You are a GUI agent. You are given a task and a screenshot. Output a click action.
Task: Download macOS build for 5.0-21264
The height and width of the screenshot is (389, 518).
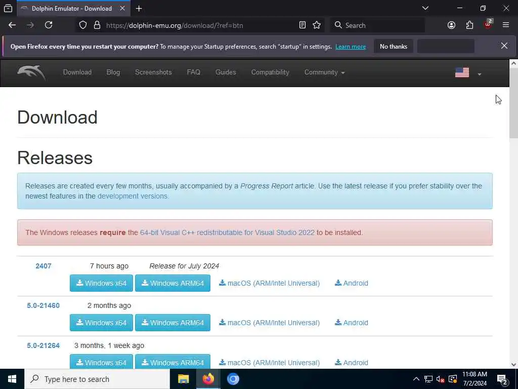click(269, 363)
